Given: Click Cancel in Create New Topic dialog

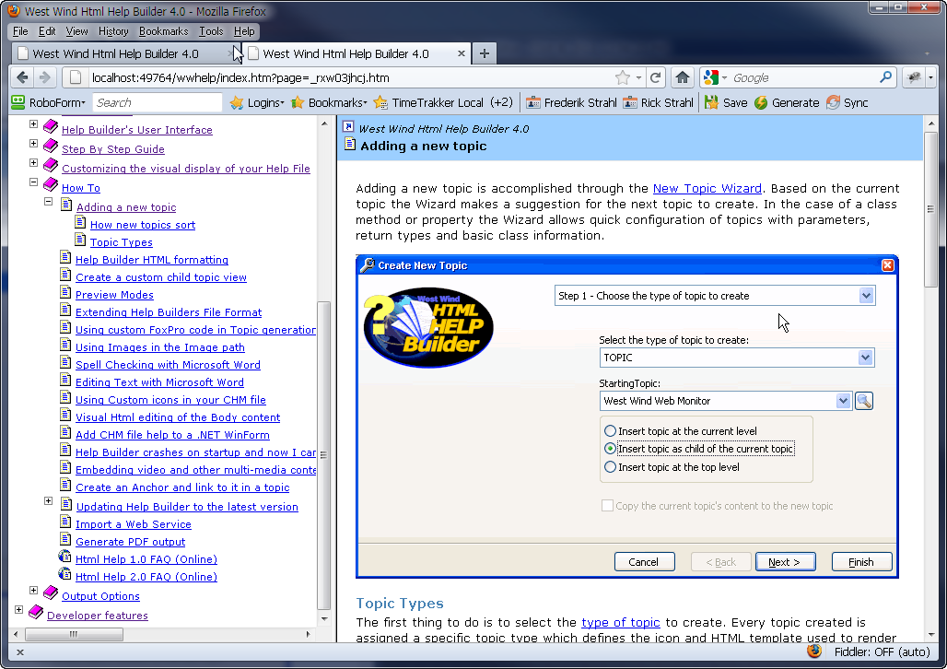Looking at the screenshot, I should pos(644,562).
